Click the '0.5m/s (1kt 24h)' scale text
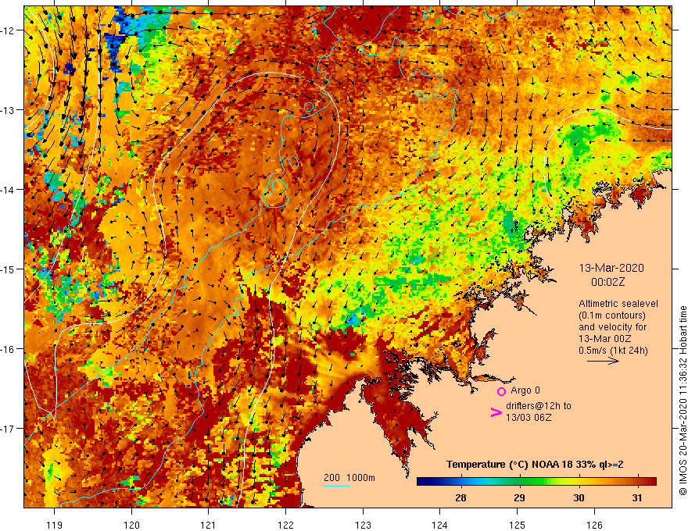This screenshot has width=688, height=531. click(x=613, y=351)
